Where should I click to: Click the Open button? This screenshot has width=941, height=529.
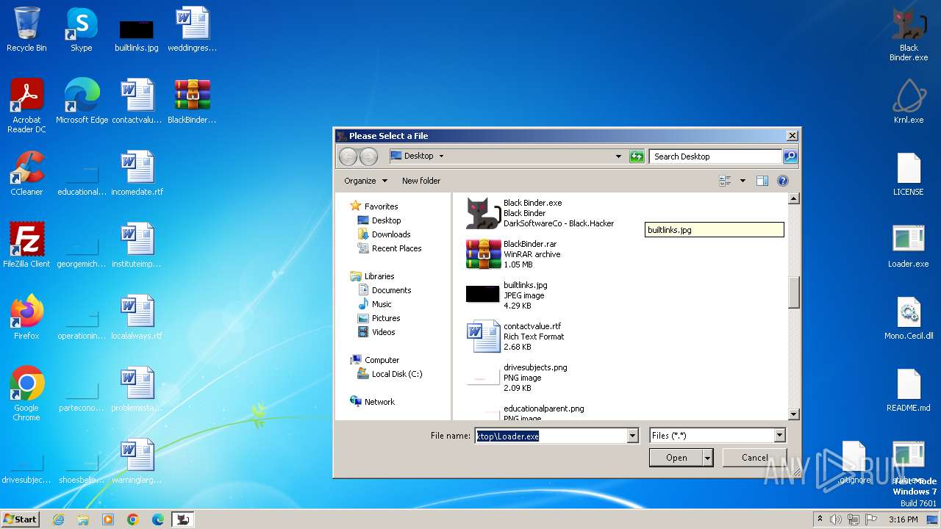[x=676, y=458]
